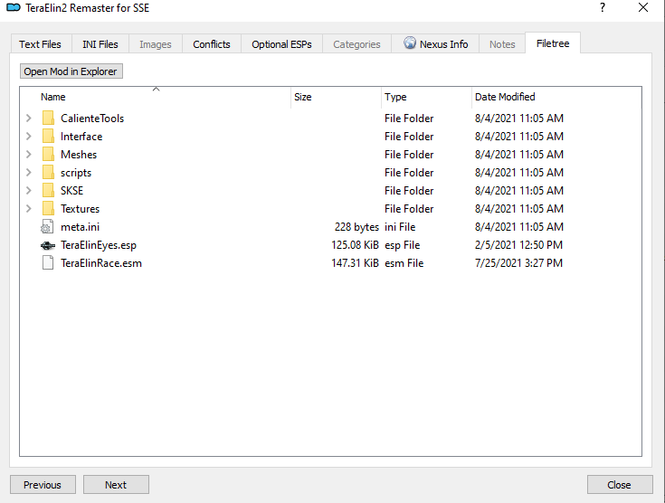Click the SKSE folder icon
Screen dimensions: 665x503
48,191
